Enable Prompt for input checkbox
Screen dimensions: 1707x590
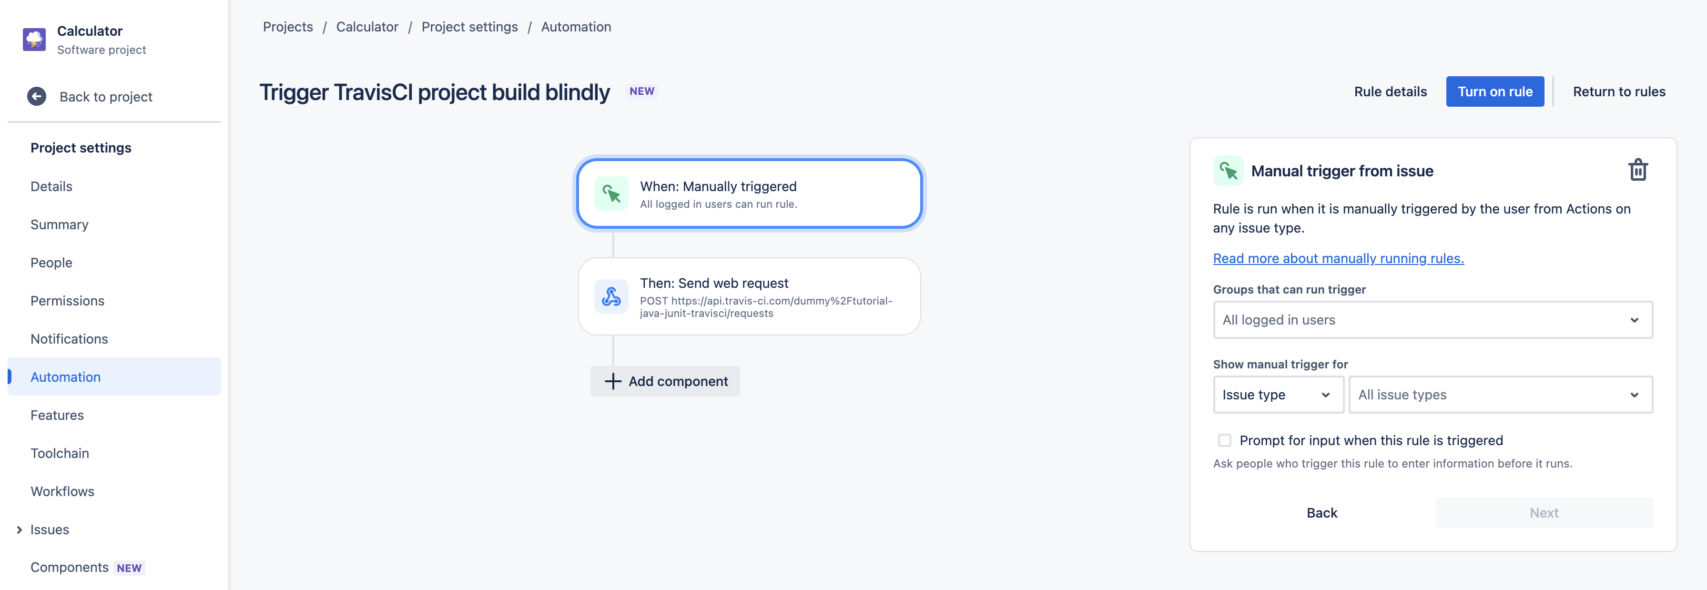click(x=1224, y=440)
